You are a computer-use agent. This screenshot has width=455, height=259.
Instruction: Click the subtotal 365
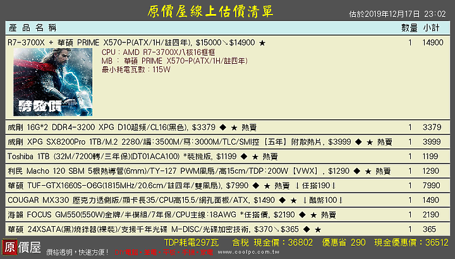430,229
